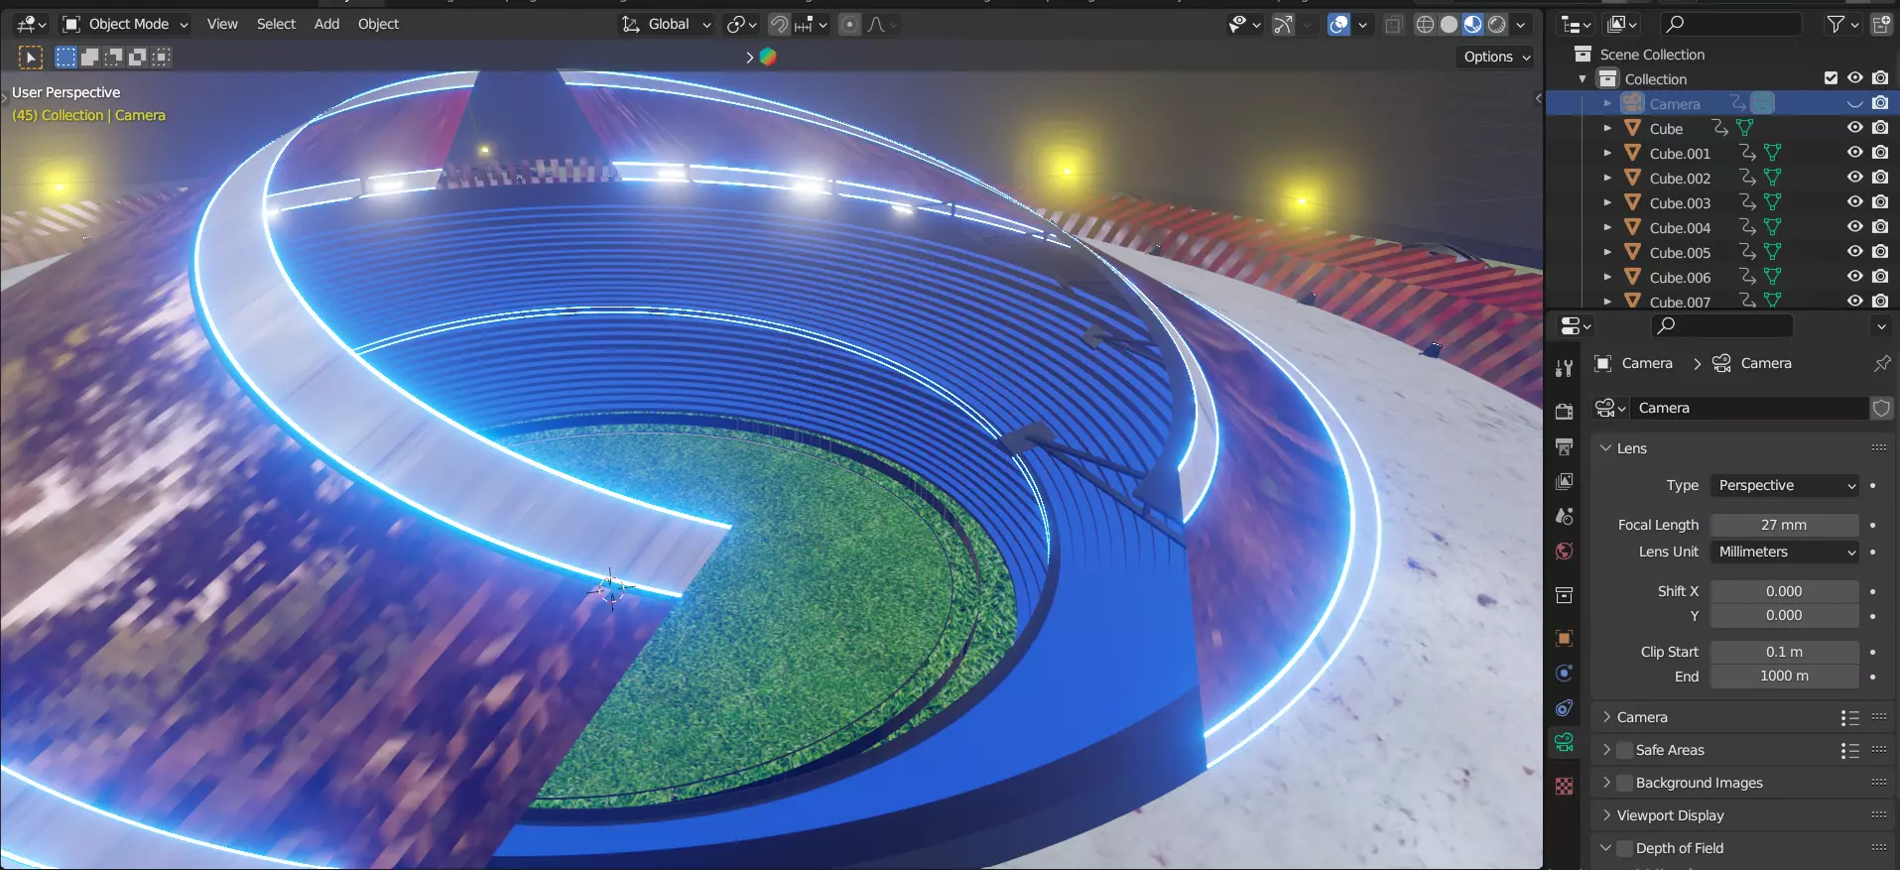Image resolution: width=1900 pixels, height=870 pixels.
Task: Toggle viewport gizmos
Action: coord(1283,24)
